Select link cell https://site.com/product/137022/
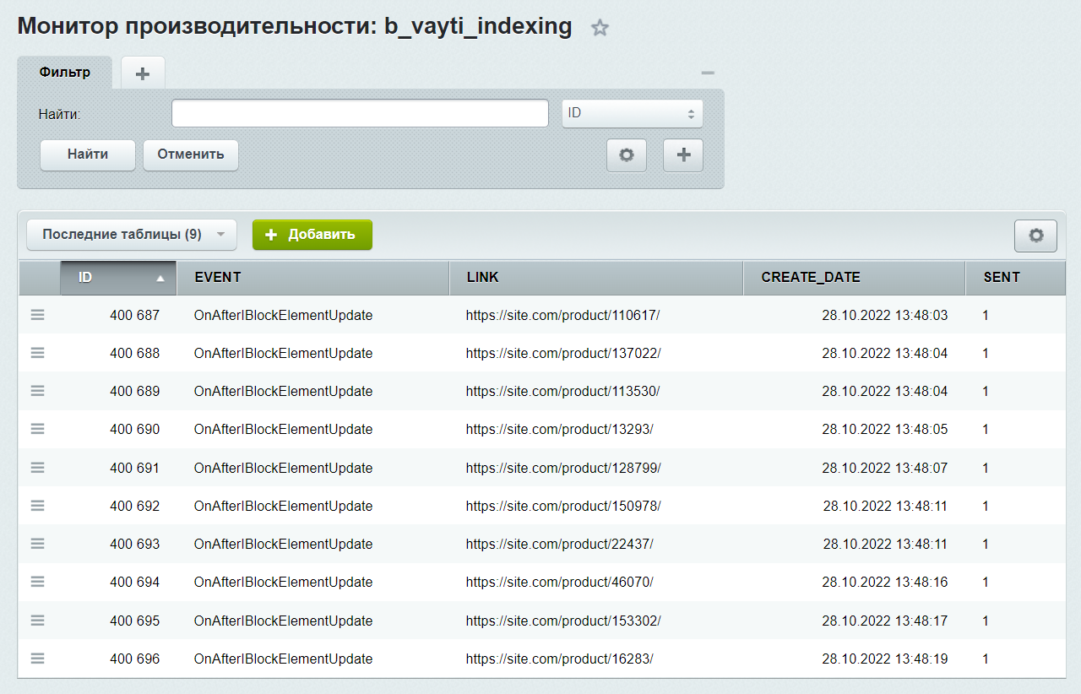The height and width of the screenshot is (694, 1081). [x=563, y=353]
